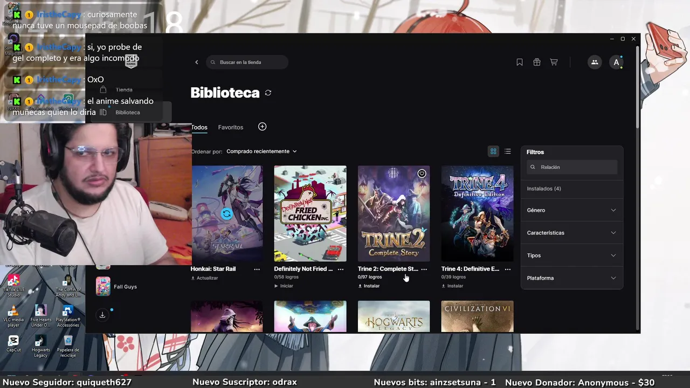
Task: Open Papelera de reciclaje on the desktop
Action: (68, 346)
